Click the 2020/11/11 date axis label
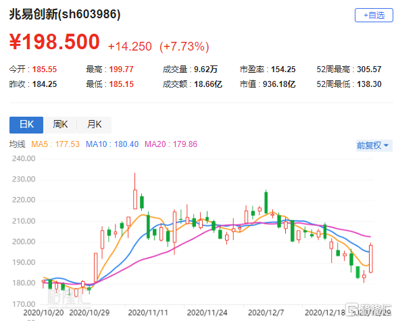The height and width of the screenshot is (321, 396). pos(148,313)
